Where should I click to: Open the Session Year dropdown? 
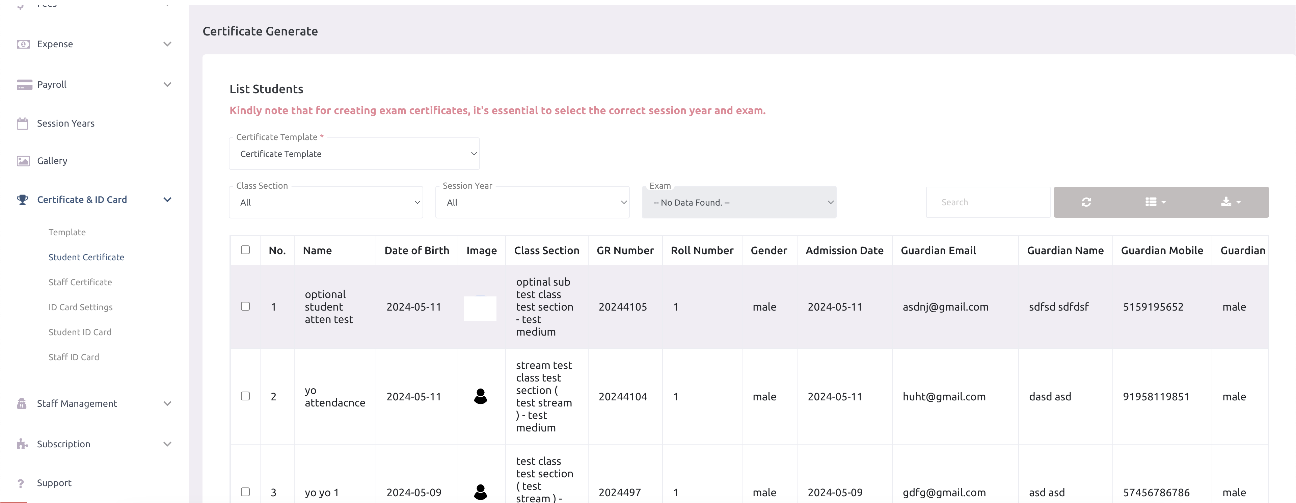coord(532,203)
